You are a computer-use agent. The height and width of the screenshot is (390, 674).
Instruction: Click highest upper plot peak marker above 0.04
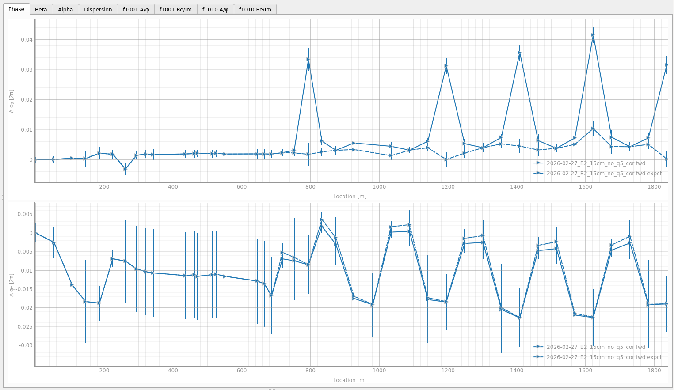[593, 35]
